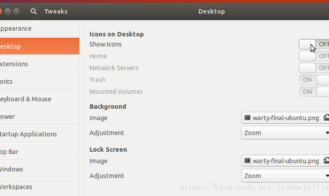329x196 pixels.
Task: Open file browser icon for Background image
Action: [x=326, y=118]
